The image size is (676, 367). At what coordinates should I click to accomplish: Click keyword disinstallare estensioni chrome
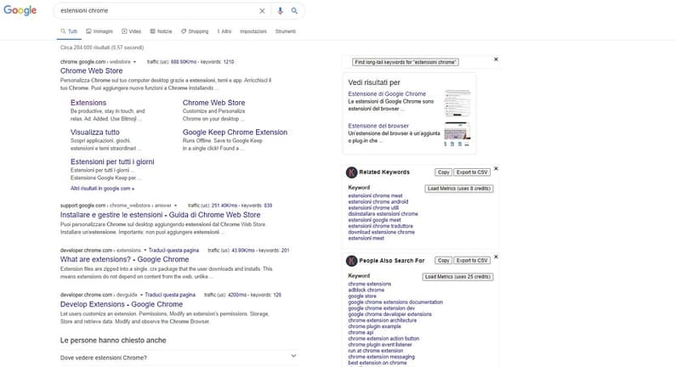tap(383, 213)
